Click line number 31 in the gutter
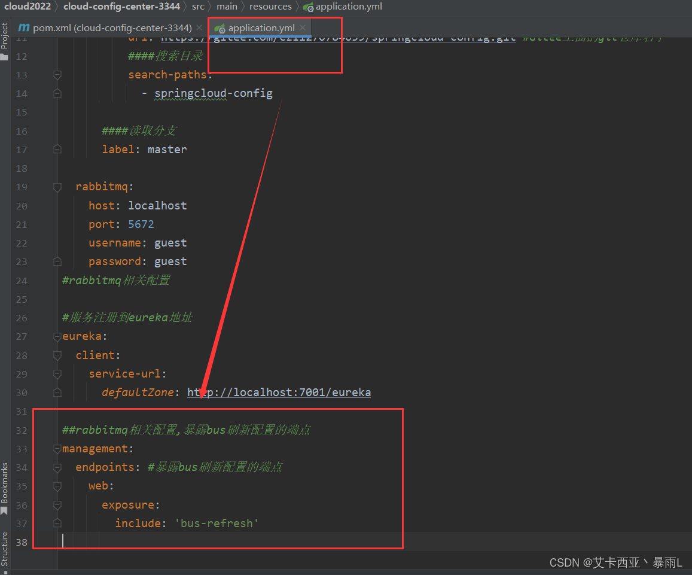This screenshot has height=575, width=692. pyautogui.click(x=21, y=411)
